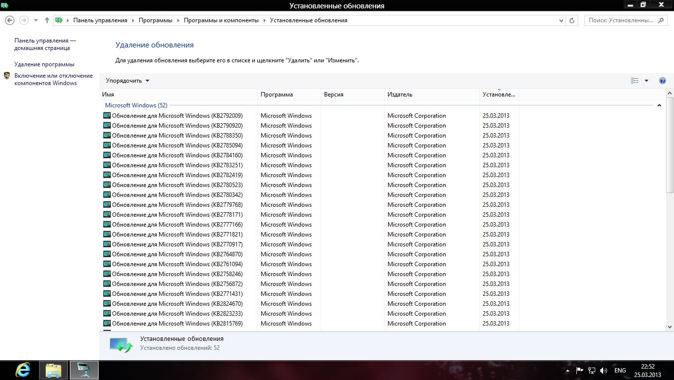Viewport: 674px width, 380px height.
Task: Select update row KB2764870
Action: tap(310, 254)
